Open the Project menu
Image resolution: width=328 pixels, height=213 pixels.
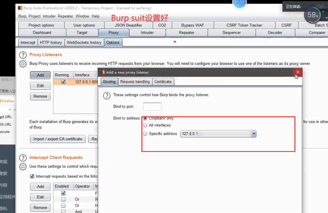[x=34, y=16]
